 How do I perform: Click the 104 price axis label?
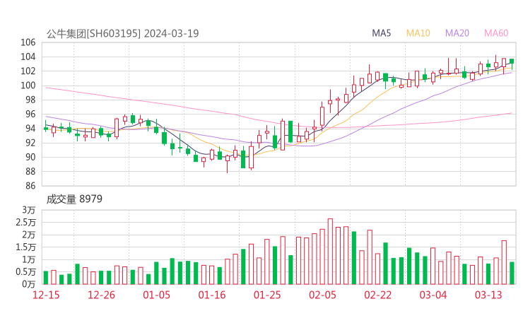point(28,57)
